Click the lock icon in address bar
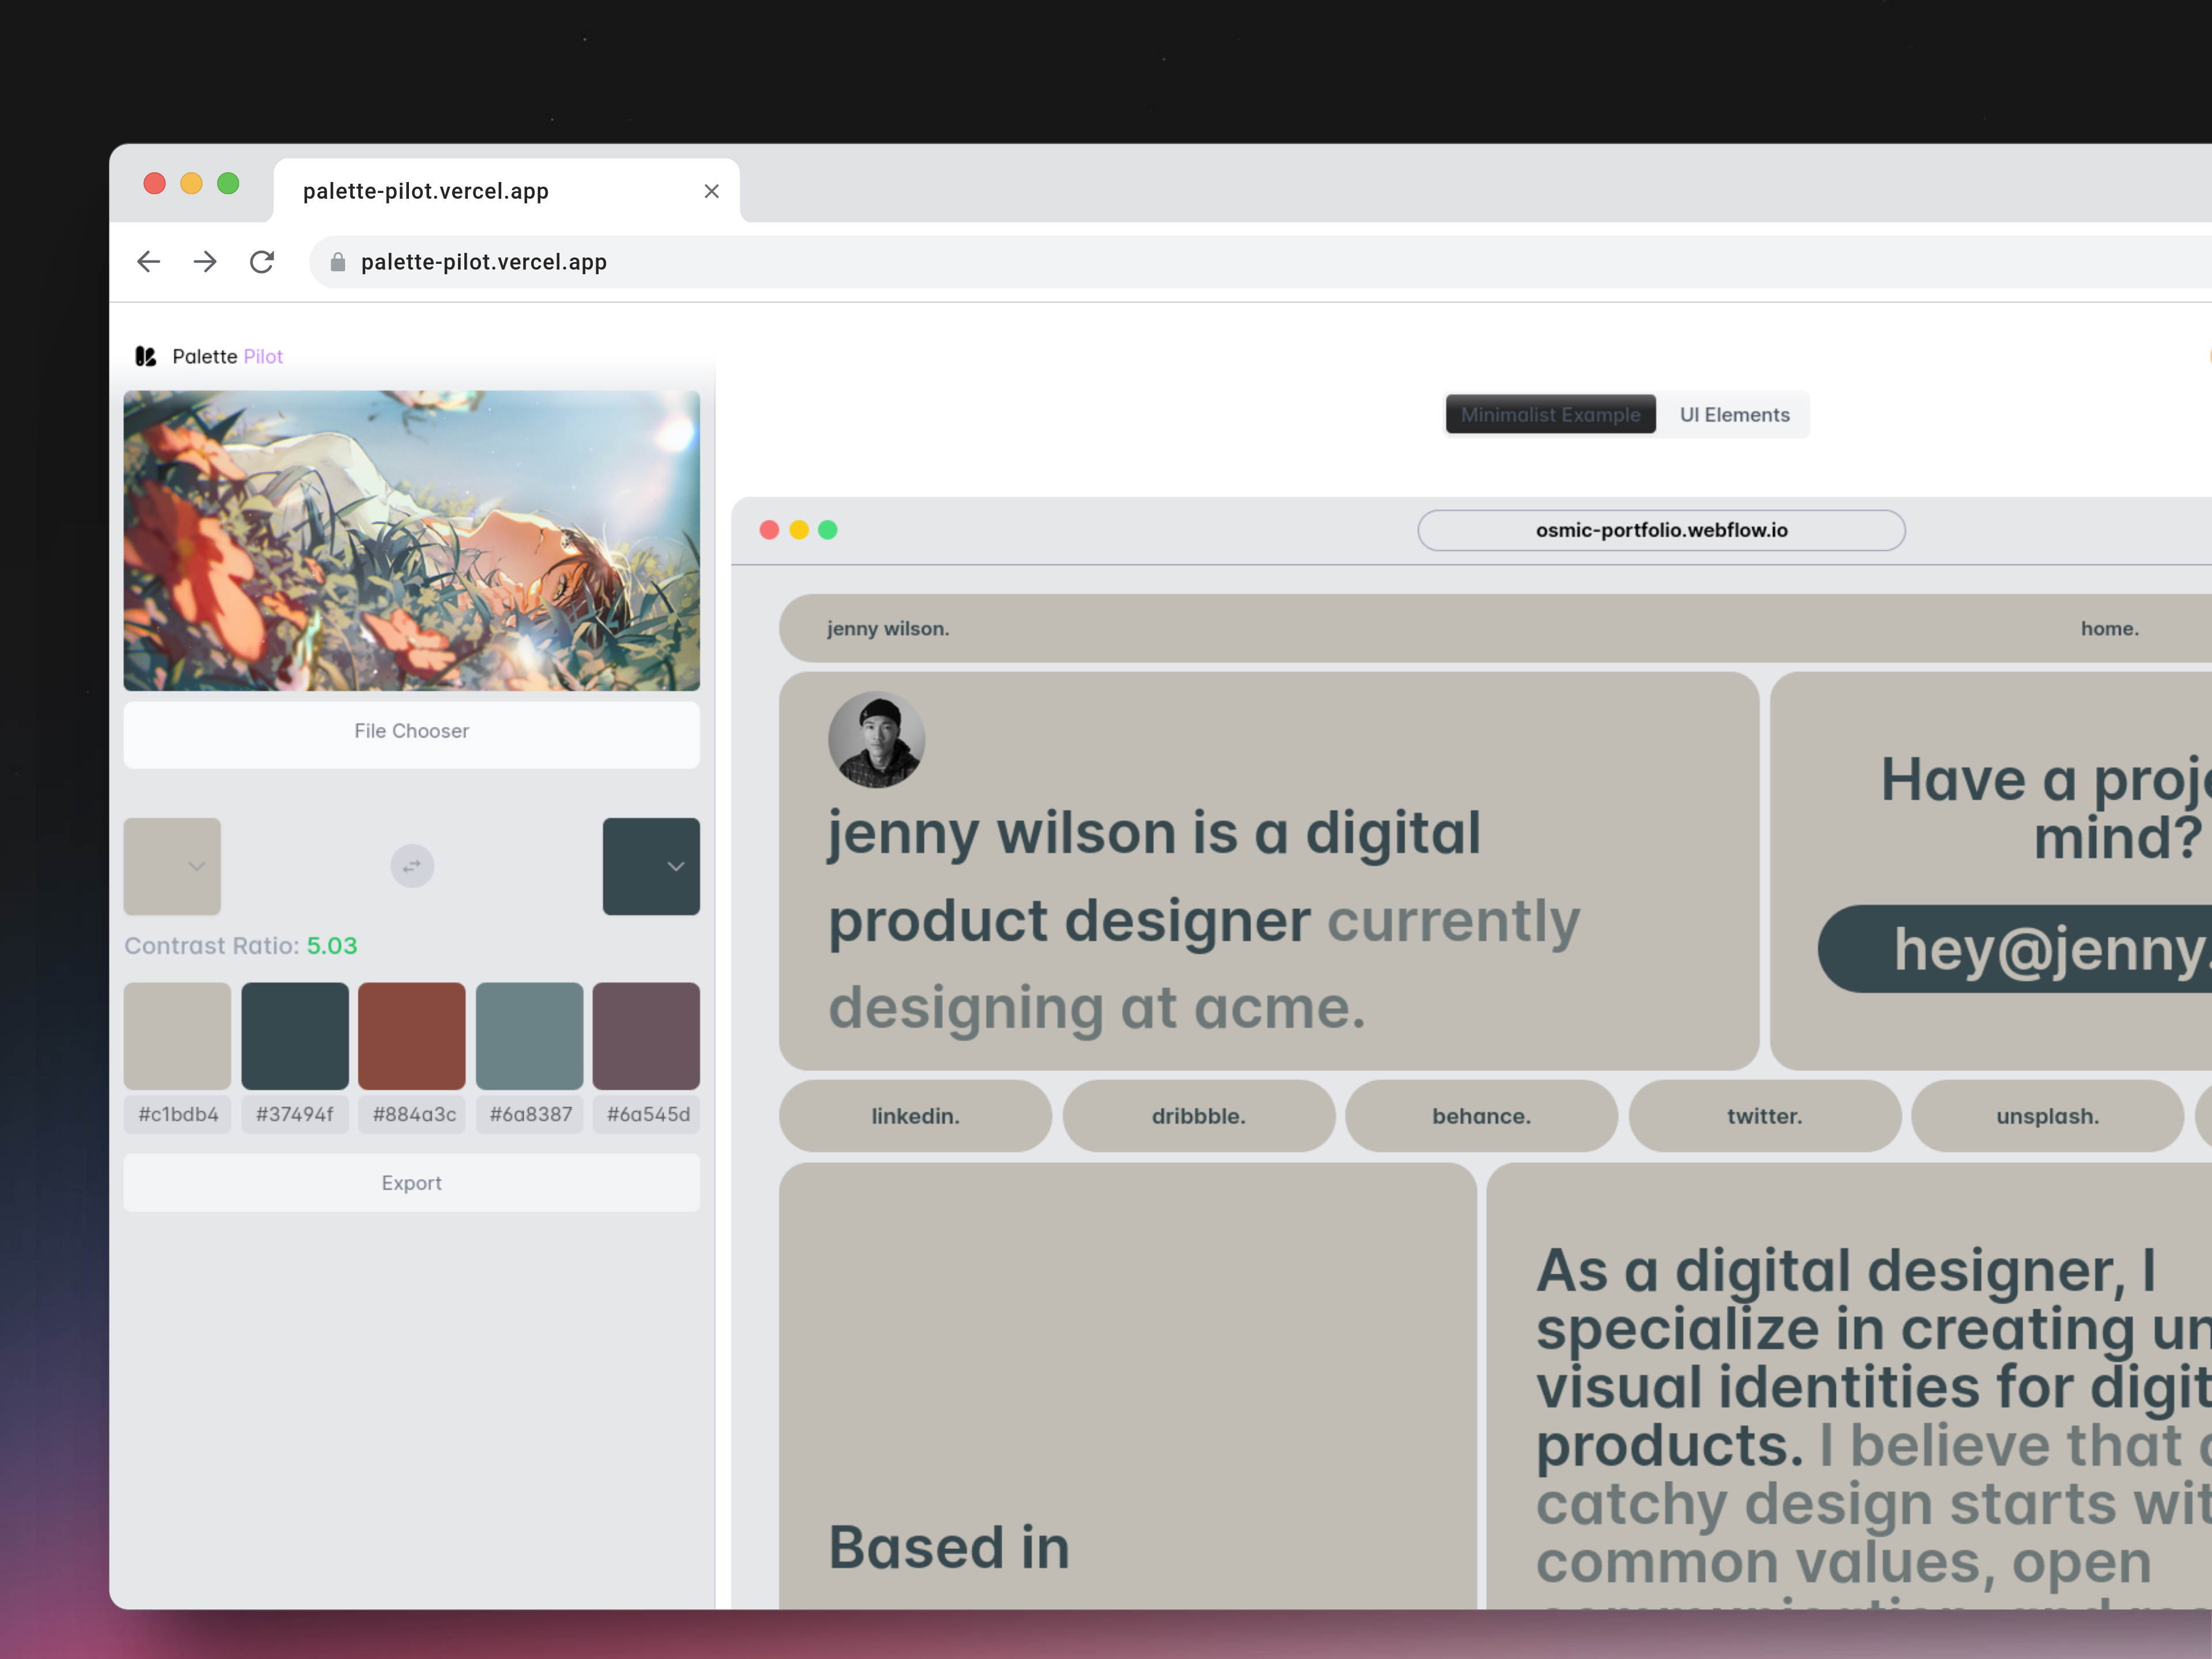The height and width of the screenshot is (1659, 2212). pyautogui.click(x=338, y=262)
